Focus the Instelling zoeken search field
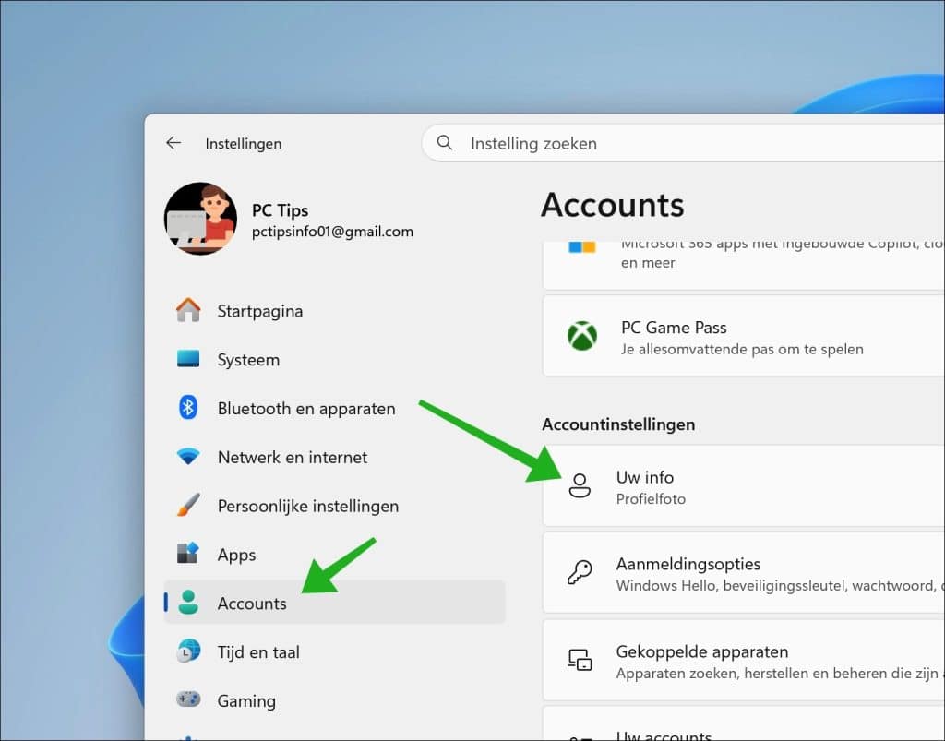Viewport: 945px width, 741px height. point(684,143)
